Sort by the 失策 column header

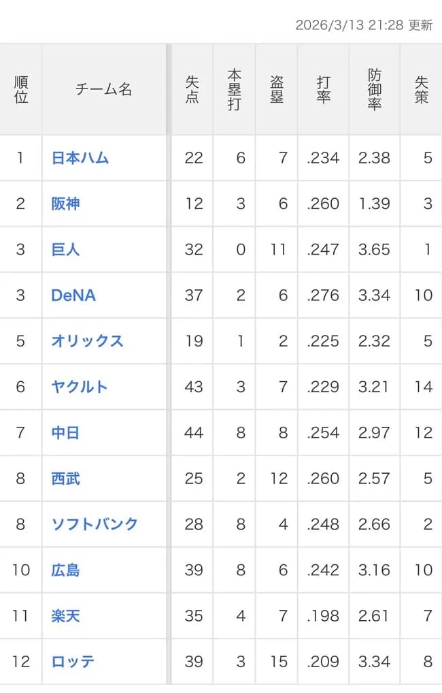point(420,89)
